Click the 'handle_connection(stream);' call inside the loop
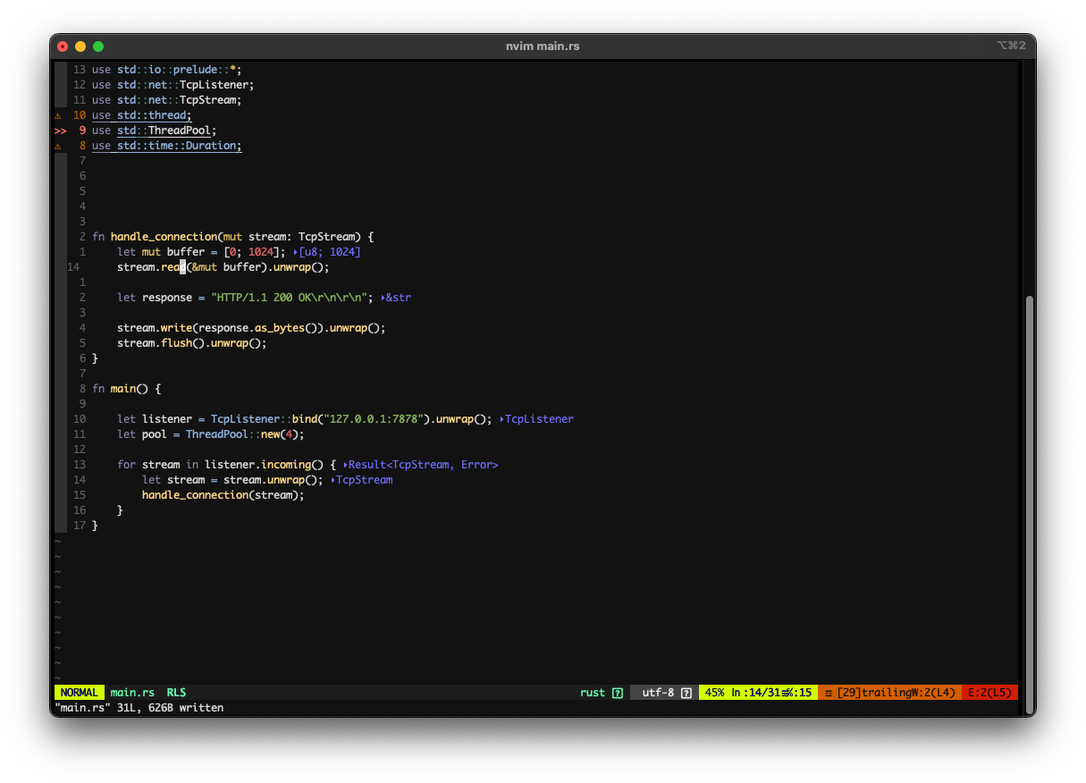The height and width of the screenshot is (783, 1086). [223, 495]
